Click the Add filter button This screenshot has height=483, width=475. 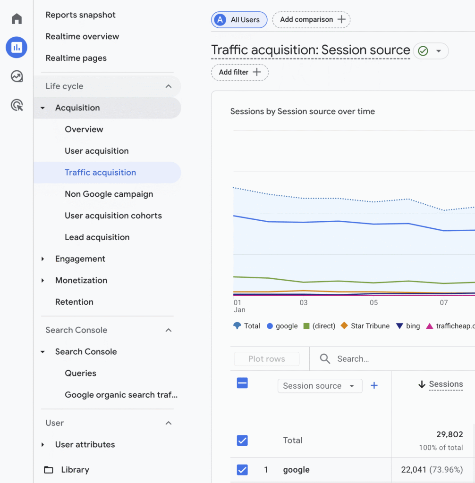[239, 72]
